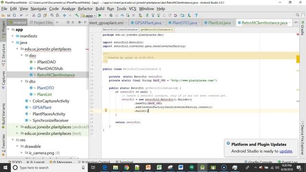The width and height of the screenshot is (306, 172).
Task: Open the Device File Explorer side panel
Action: pos(303,138)
